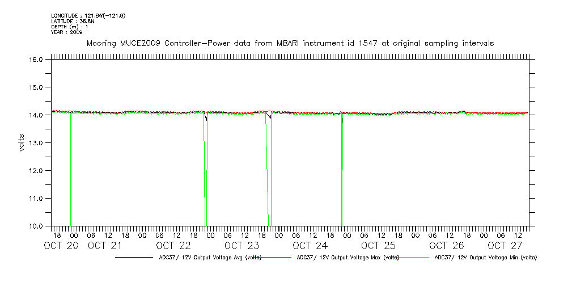Click the LATITUDE header line
Viewport: 572px width, 286px height.
pyautogui.click(x=72, y=21)
